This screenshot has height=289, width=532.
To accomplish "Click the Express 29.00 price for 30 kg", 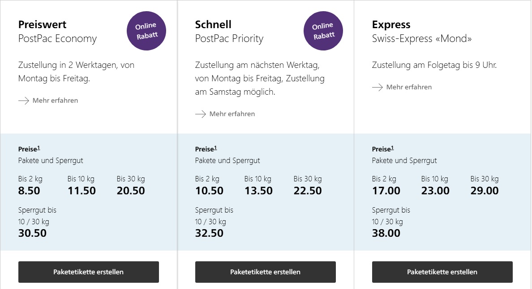I will (485, 191).
